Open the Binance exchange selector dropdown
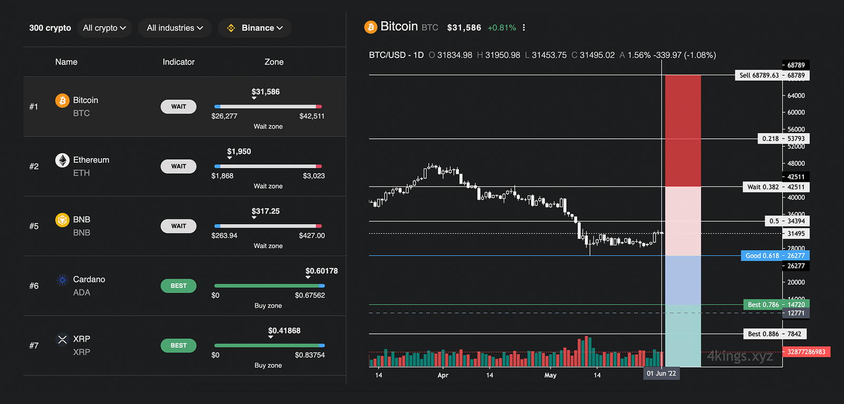The height and width of the screenshot is (404, 844). (x=255, y=28)
